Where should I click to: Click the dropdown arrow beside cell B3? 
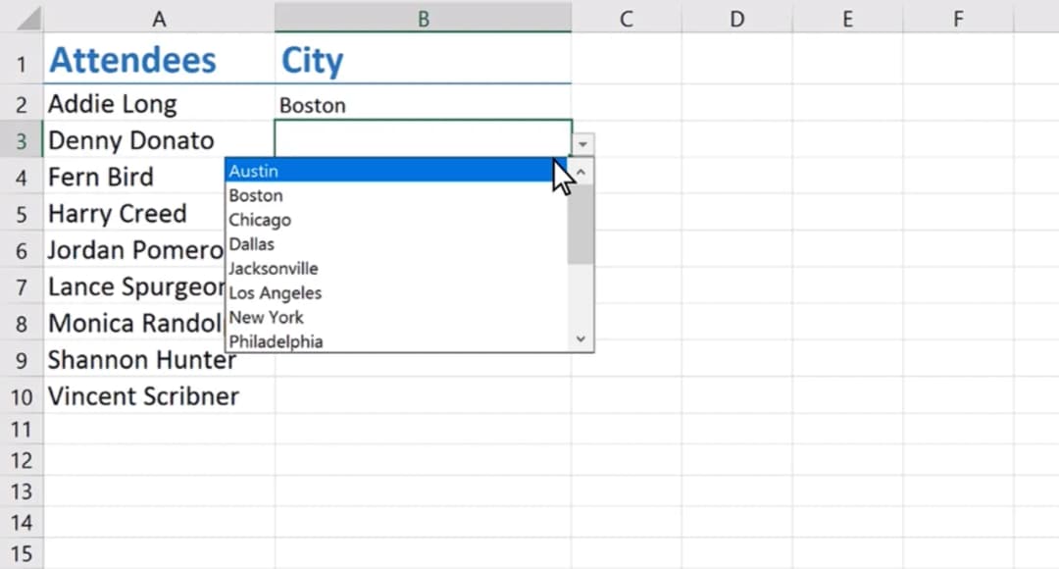(x=583, y=144)
